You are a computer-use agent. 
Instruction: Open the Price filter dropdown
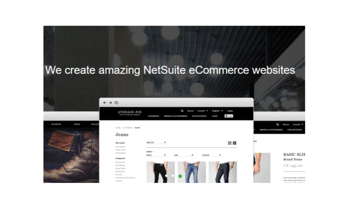tap(156, 155)
